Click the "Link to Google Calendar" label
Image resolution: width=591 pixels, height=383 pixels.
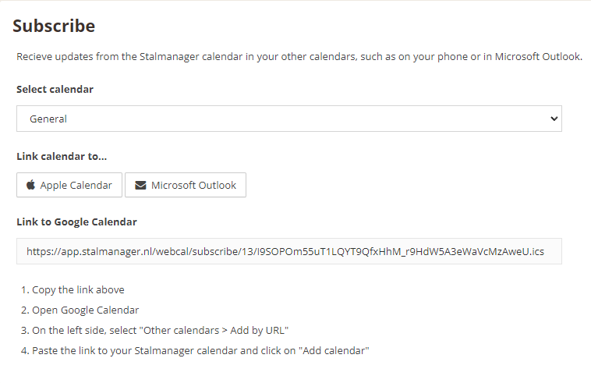pyautogui.click(x=76, y=222)
